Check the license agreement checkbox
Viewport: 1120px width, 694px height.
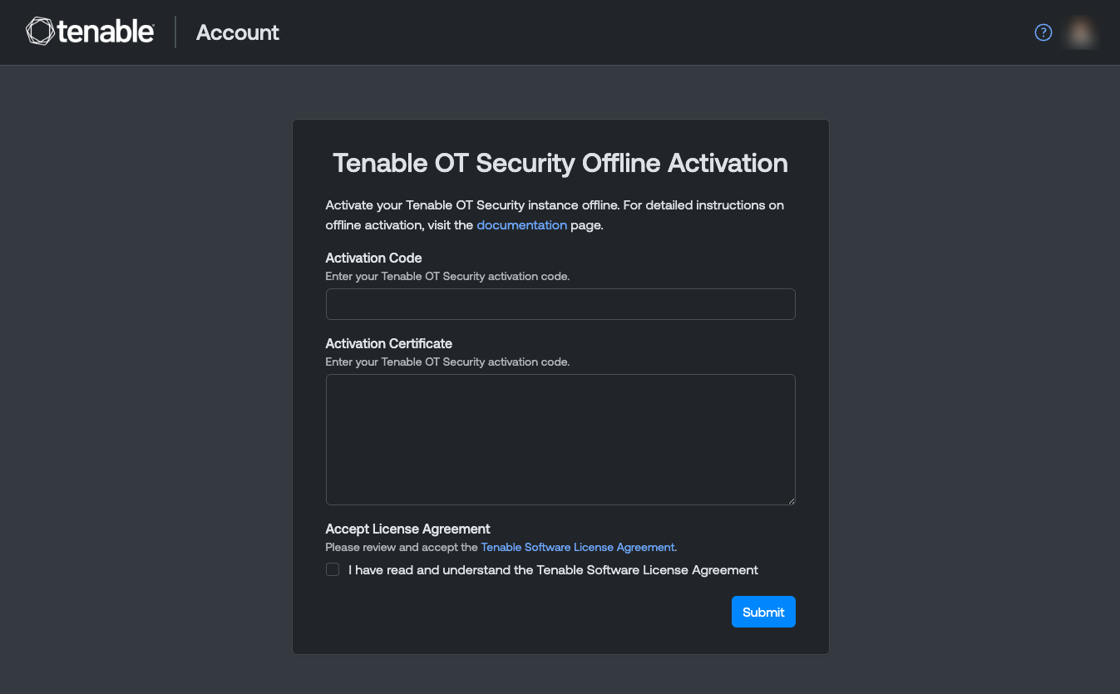333,569
